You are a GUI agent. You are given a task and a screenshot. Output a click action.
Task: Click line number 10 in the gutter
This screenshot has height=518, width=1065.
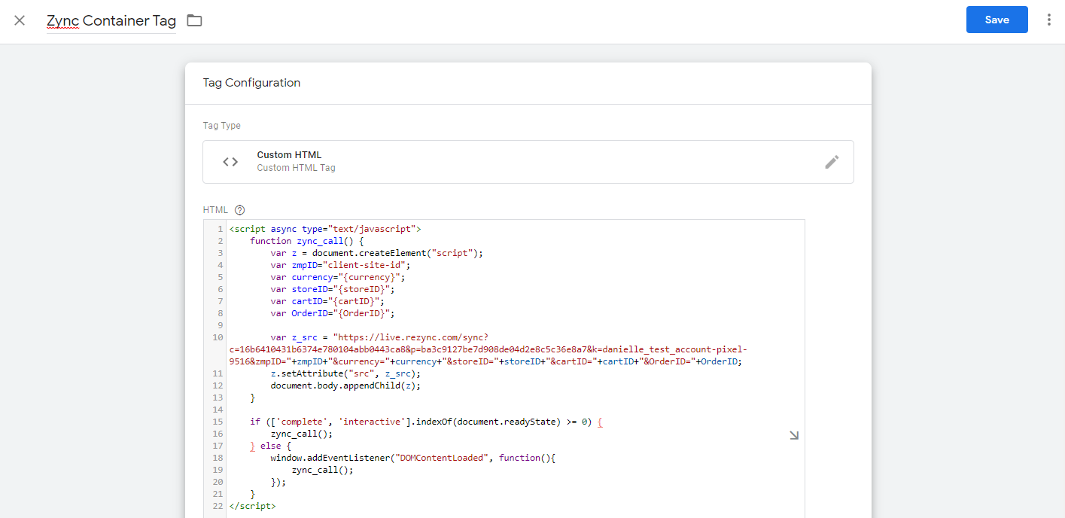[x=218, y=337]
